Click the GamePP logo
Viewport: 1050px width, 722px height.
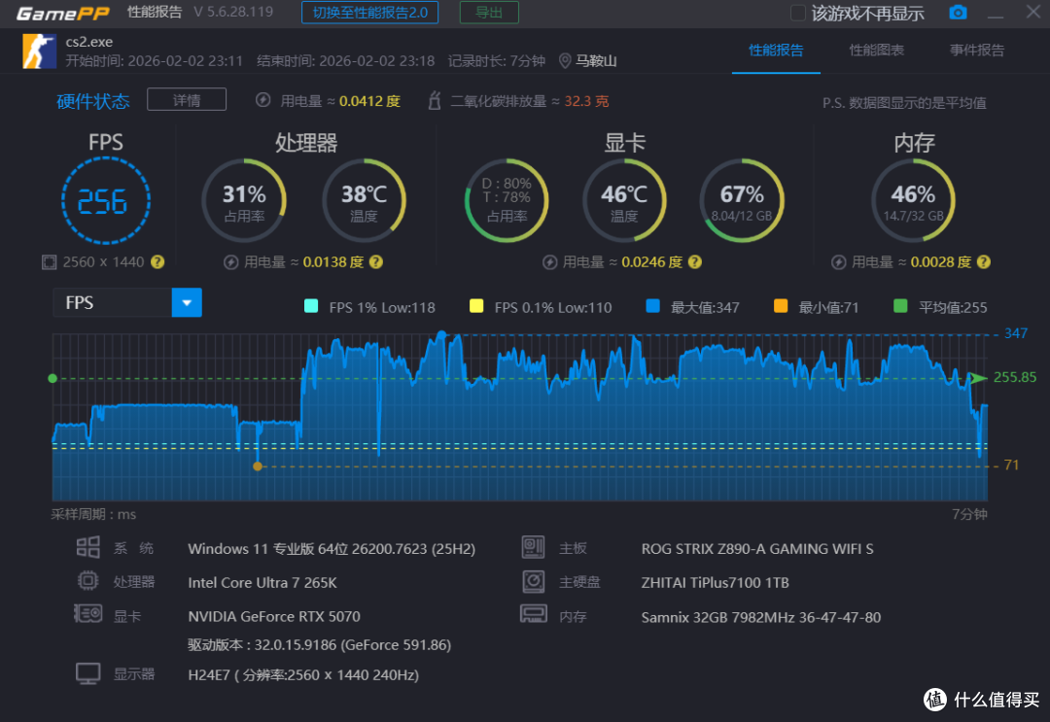point(62,13)
